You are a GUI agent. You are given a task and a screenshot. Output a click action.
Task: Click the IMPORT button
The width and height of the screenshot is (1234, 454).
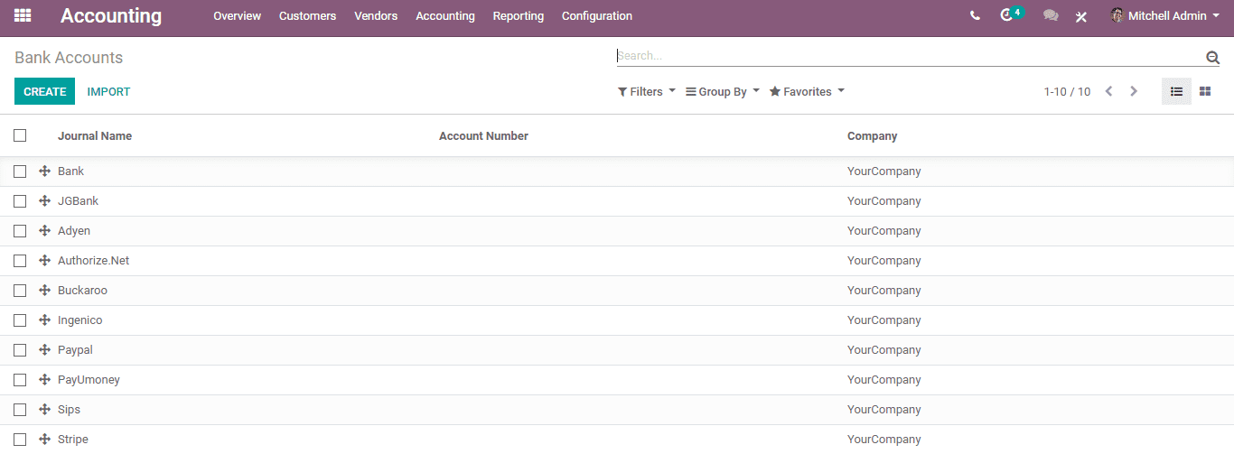[108, 91]
